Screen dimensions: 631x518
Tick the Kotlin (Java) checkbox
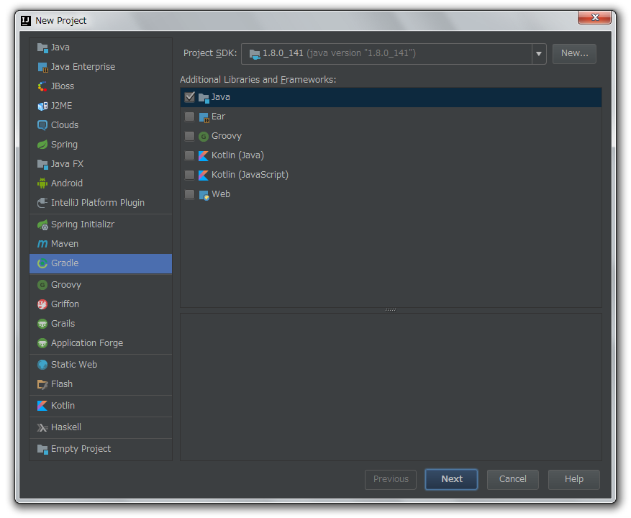(x=189, y=155)
